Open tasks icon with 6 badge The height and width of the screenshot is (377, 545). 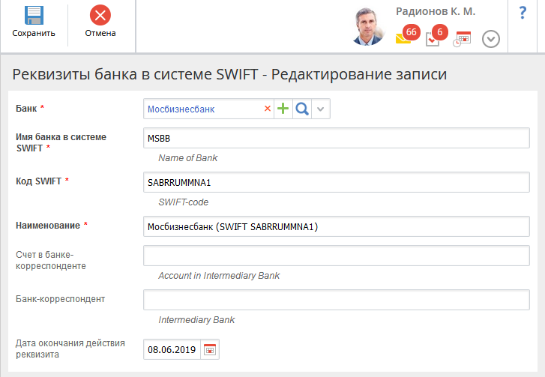436,35
